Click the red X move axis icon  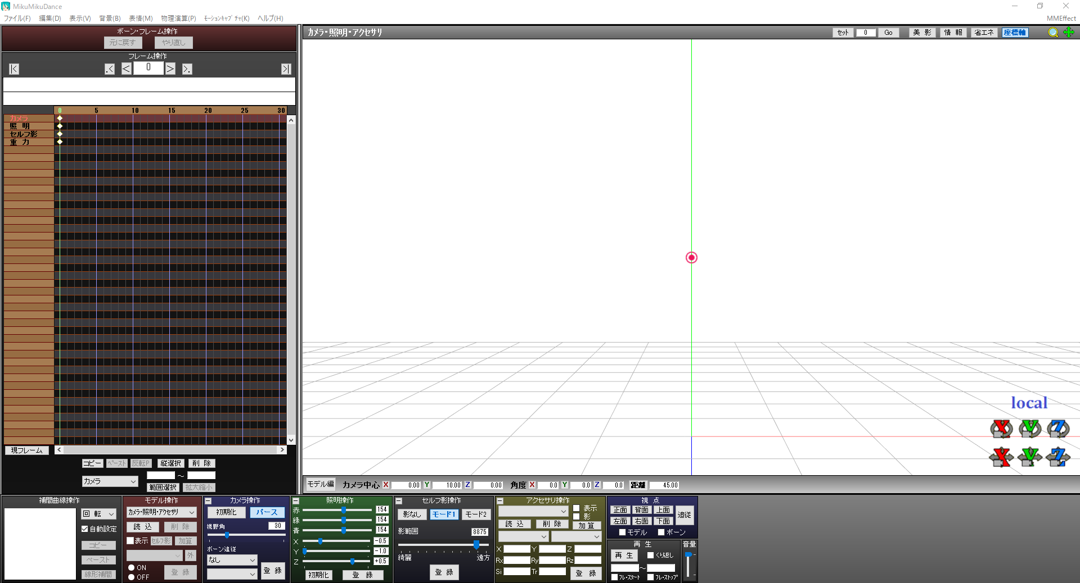[1001, 457]
